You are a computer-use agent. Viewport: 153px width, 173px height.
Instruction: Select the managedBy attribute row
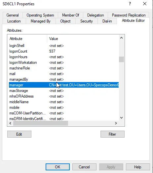pos(64,79)
